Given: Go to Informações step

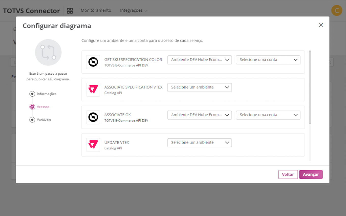Looking at the screenshot, I should coord(43,94).
